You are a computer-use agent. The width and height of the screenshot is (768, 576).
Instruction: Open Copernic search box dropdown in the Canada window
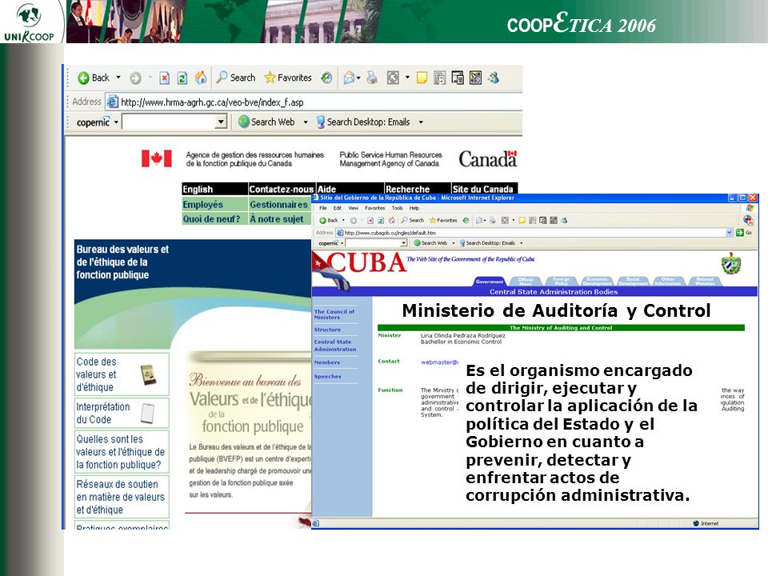click(222, 122)
